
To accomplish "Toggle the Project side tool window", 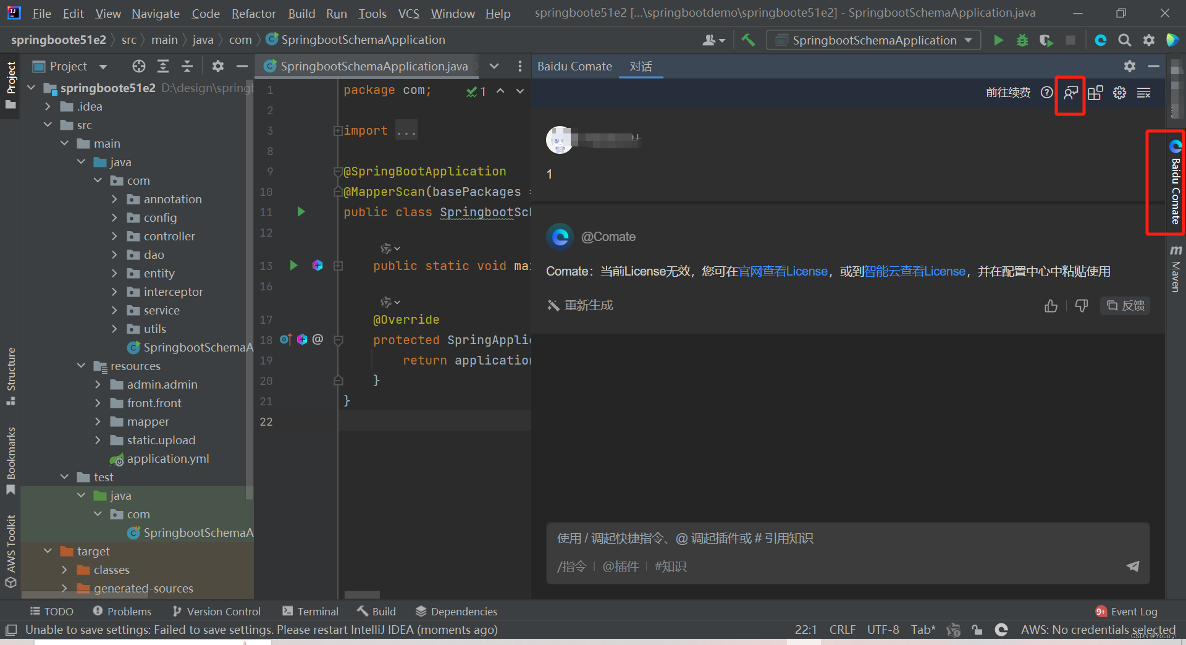I will 11,85.
